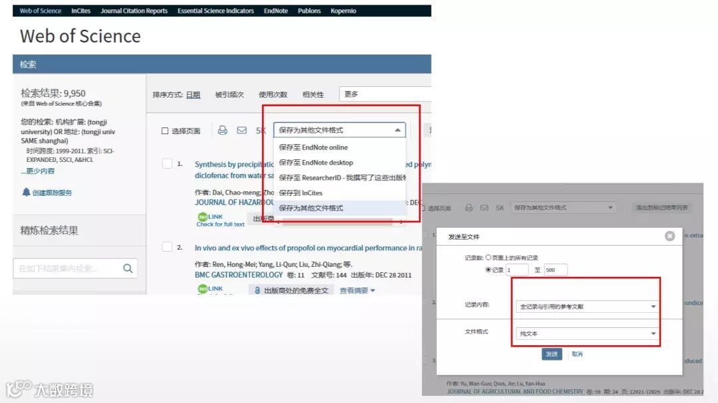Close the 发送至文件 dialog with X icon
The image size is (718, 403).
(x=669, y=236)
